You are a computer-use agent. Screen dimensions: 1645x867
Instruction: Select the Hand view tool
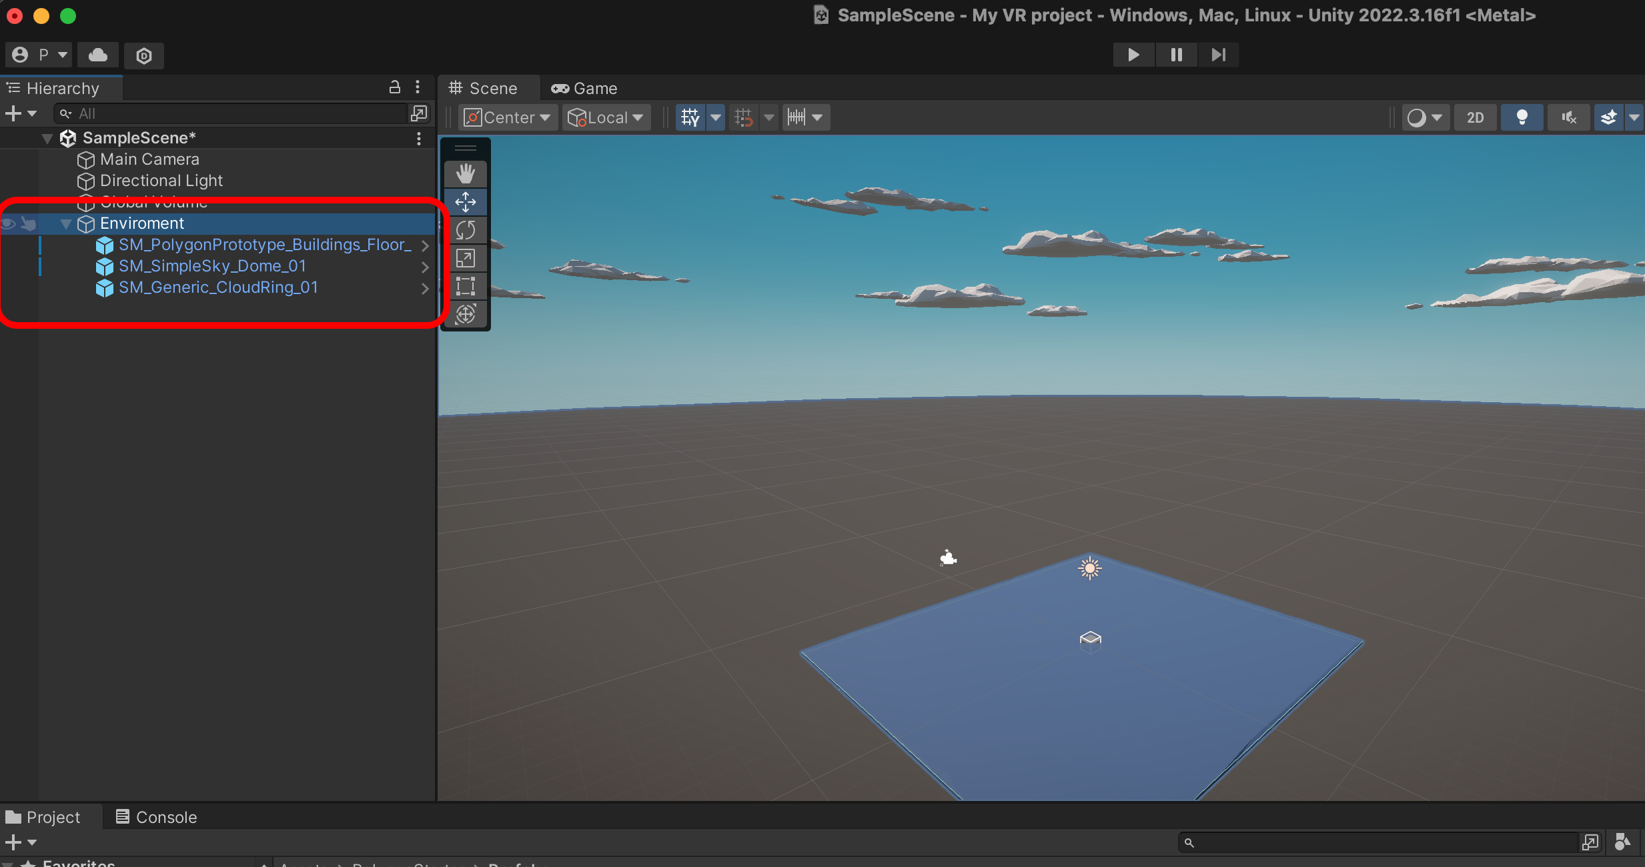point(465,174)
